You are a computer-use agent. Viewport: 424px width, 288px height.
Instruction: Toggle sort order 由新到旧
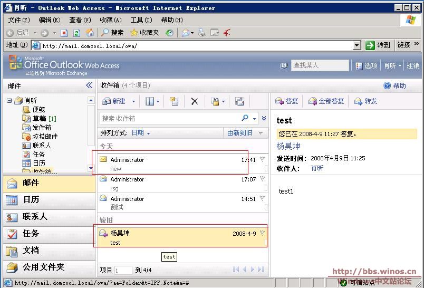[x=240, y=133]
